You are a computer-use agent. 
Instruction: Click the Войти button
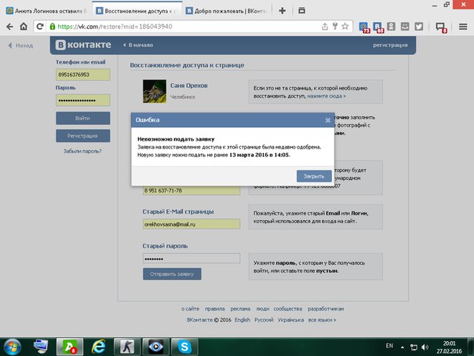point(83,118)
